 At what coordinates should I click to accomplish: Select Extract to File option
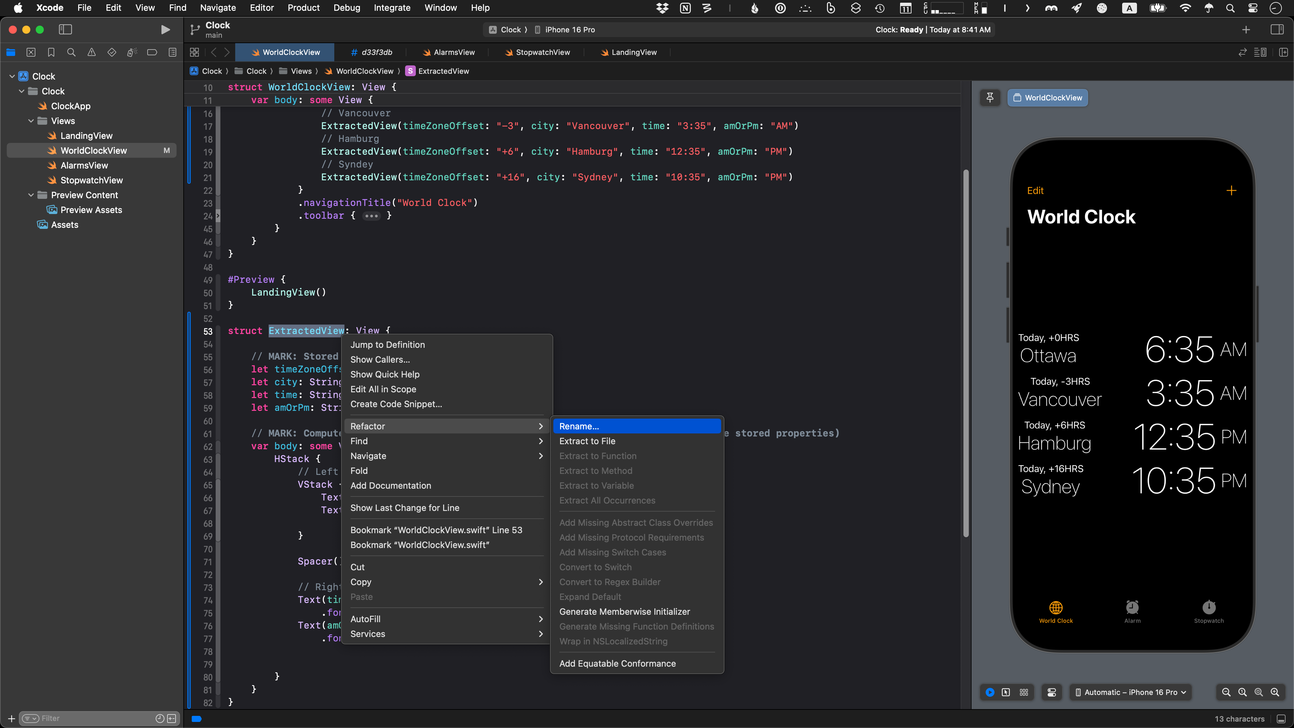[587, 441]
